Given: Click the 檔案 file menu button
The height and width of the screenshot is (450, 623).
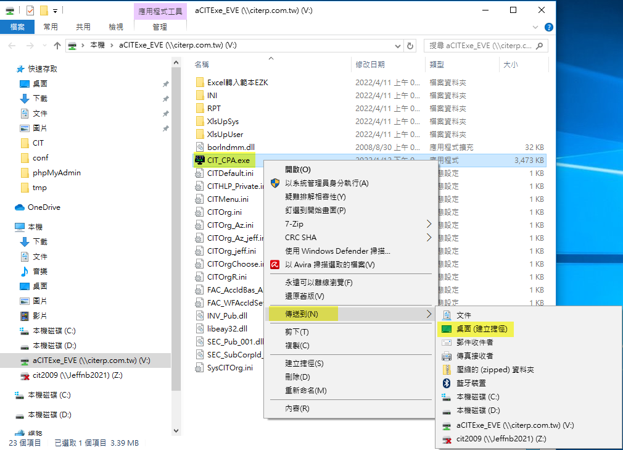Looking at the screenshot, I should pos(17,27).
